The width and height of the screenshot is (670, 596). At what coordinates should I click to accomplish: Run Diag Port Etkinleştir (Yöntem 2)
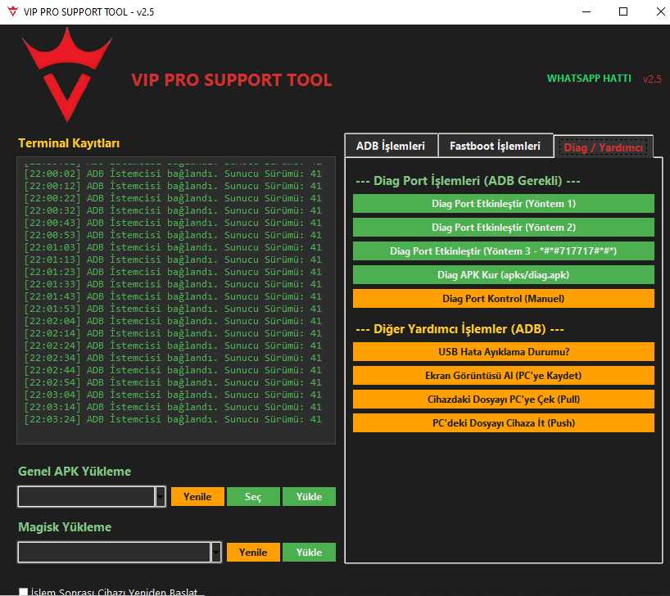click(503, 227)
